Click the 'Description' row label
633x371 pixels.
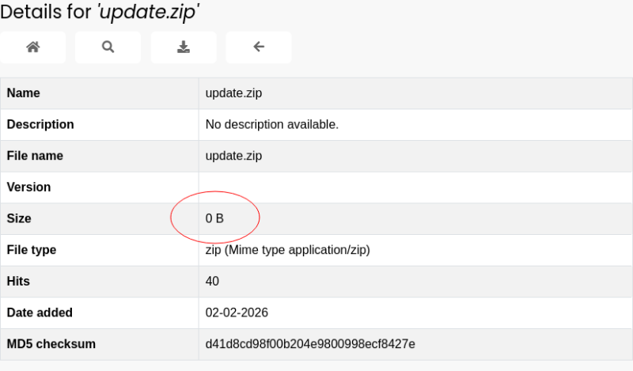(x=40, y=124)
